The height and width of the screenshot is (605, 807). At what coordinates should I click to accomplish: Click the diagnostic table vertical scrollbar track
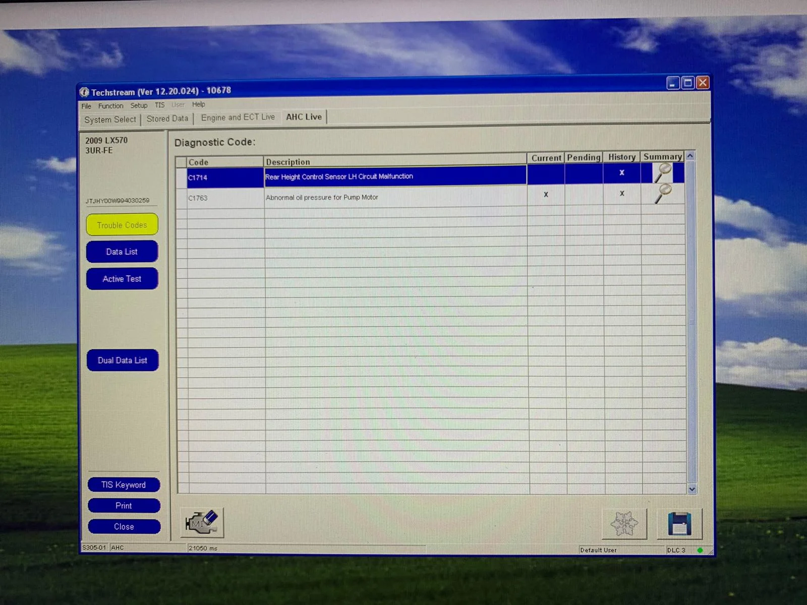point(691,323)
